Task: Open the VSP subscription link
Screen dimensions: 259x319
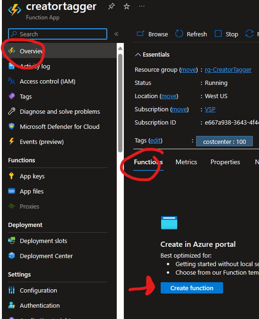Action: coord(210,109)
